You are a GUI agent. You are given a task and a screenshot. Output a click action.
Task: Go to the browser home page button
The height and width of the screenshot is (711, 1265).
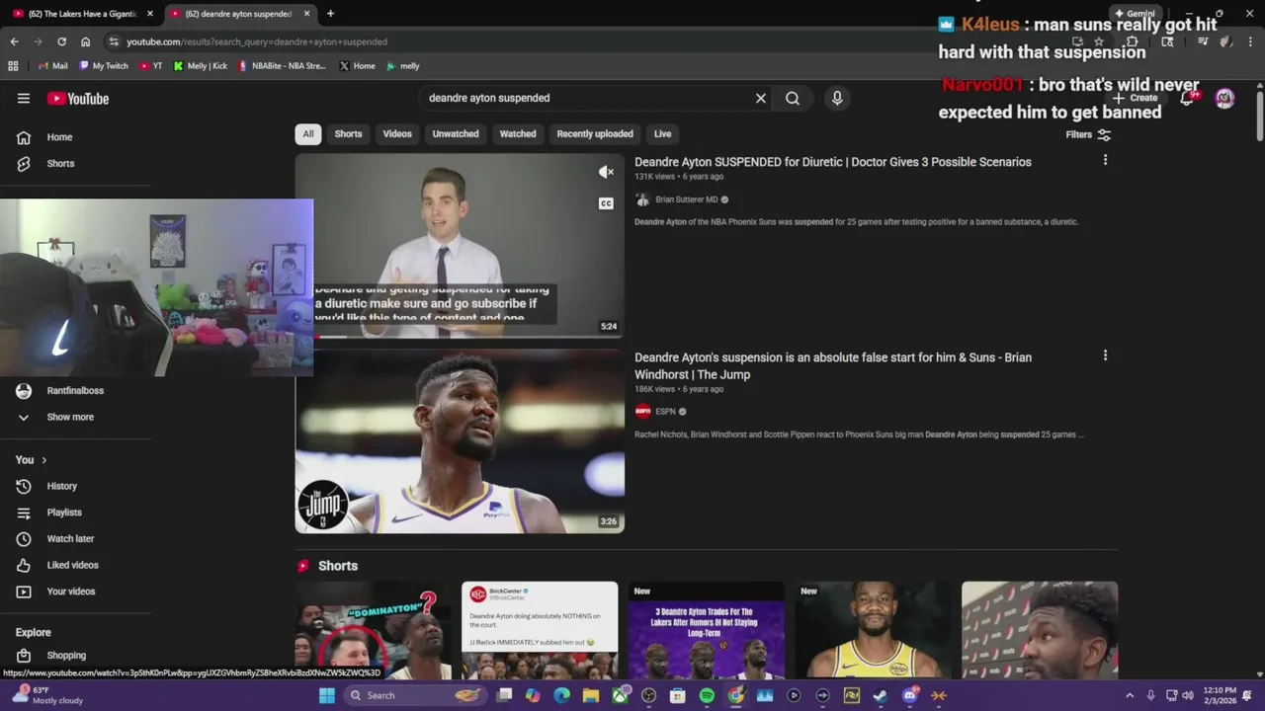click(x=85, y=41)
